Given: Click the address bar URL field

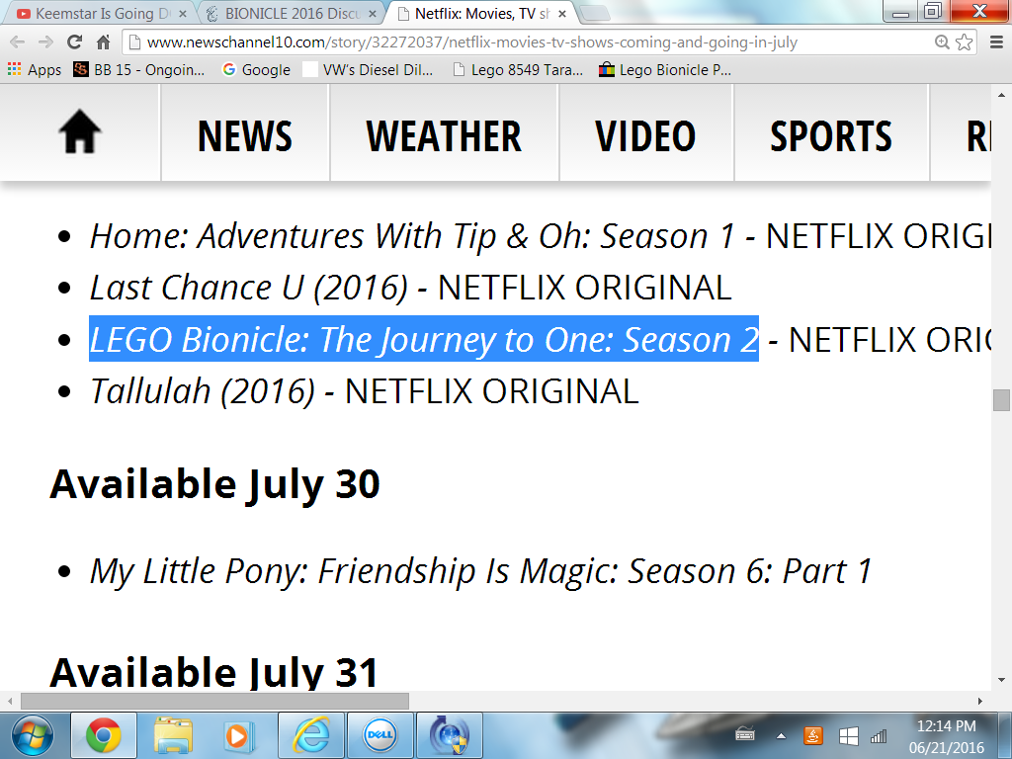Looking at the screenshot, I should pos(528,42).
